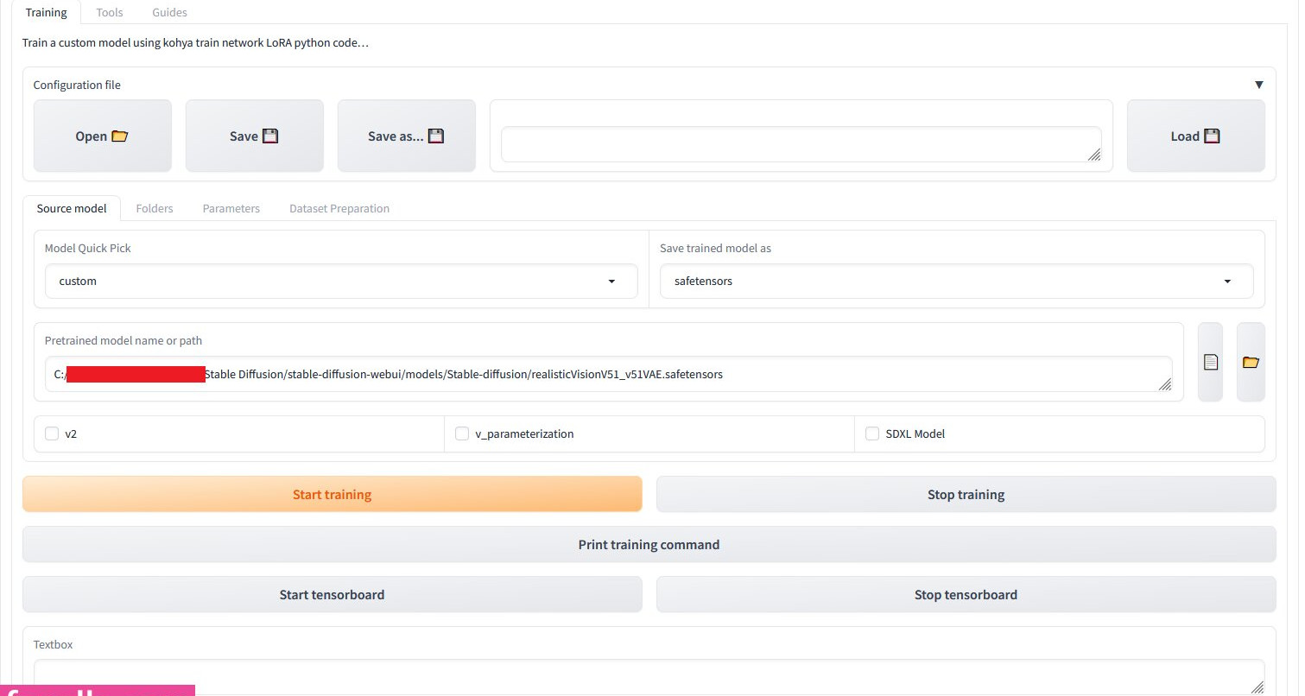Image resolution: width=1305 pixels, height=696 pixels.
Task: Switch to the Parameters tab
Action: (x=231, y=208)
